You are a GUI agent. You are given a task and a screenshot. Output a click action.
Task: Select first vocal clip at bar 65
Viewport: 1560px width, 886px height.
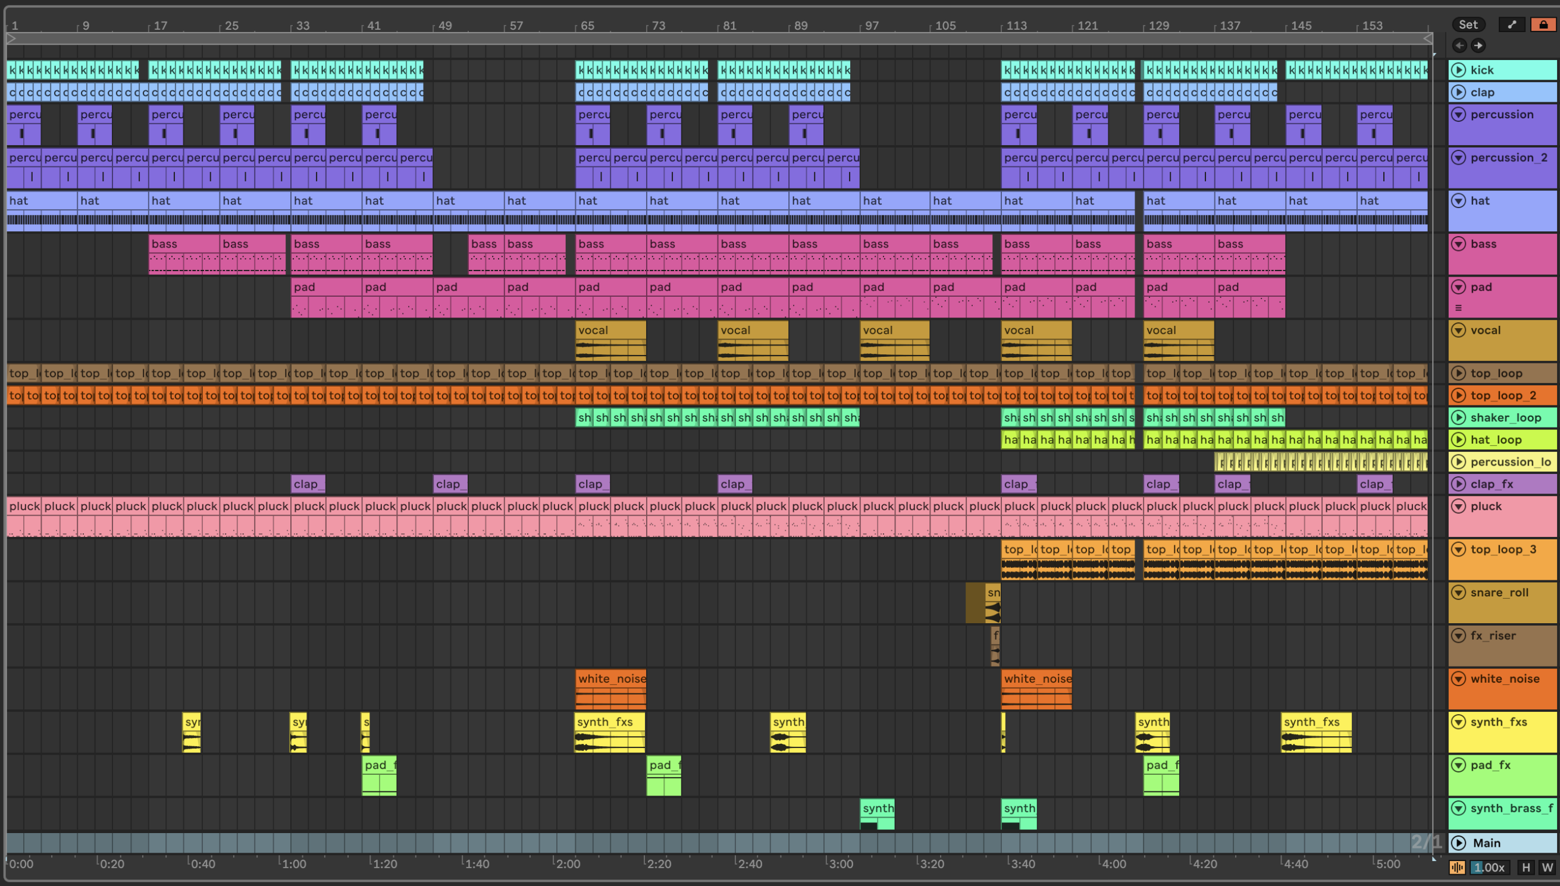[610, 331]
